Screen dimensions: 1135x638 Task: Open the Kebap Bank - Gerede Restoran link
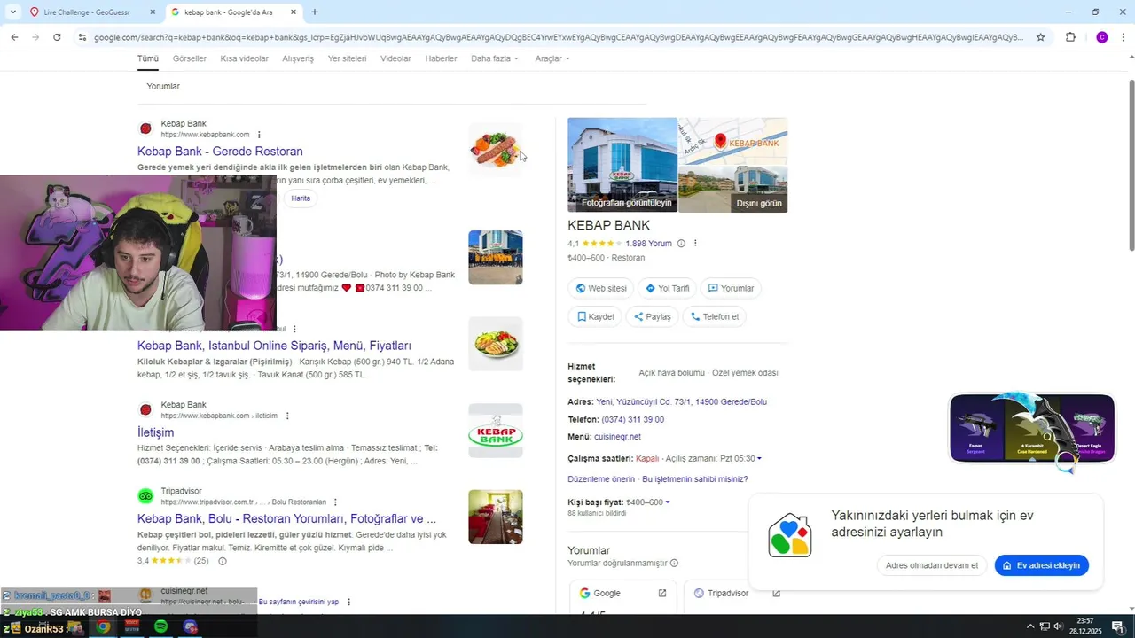220,152
